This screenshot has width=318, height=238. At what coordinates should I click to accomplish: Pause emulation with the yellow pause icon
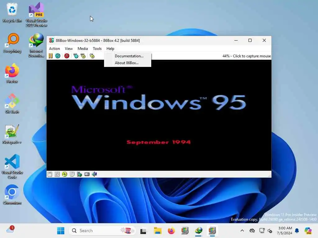click(51, 56)
